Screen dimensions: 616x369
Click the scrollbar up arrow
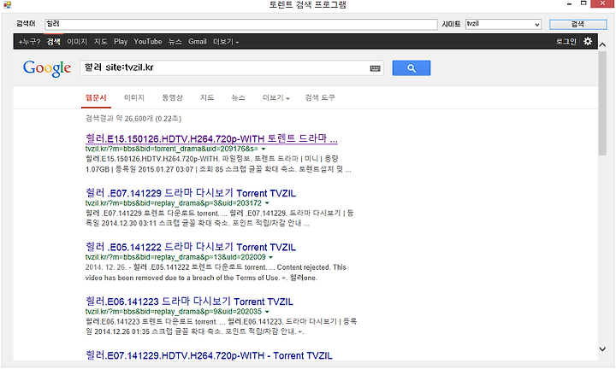pyautogui.click(x=602, y=45)
